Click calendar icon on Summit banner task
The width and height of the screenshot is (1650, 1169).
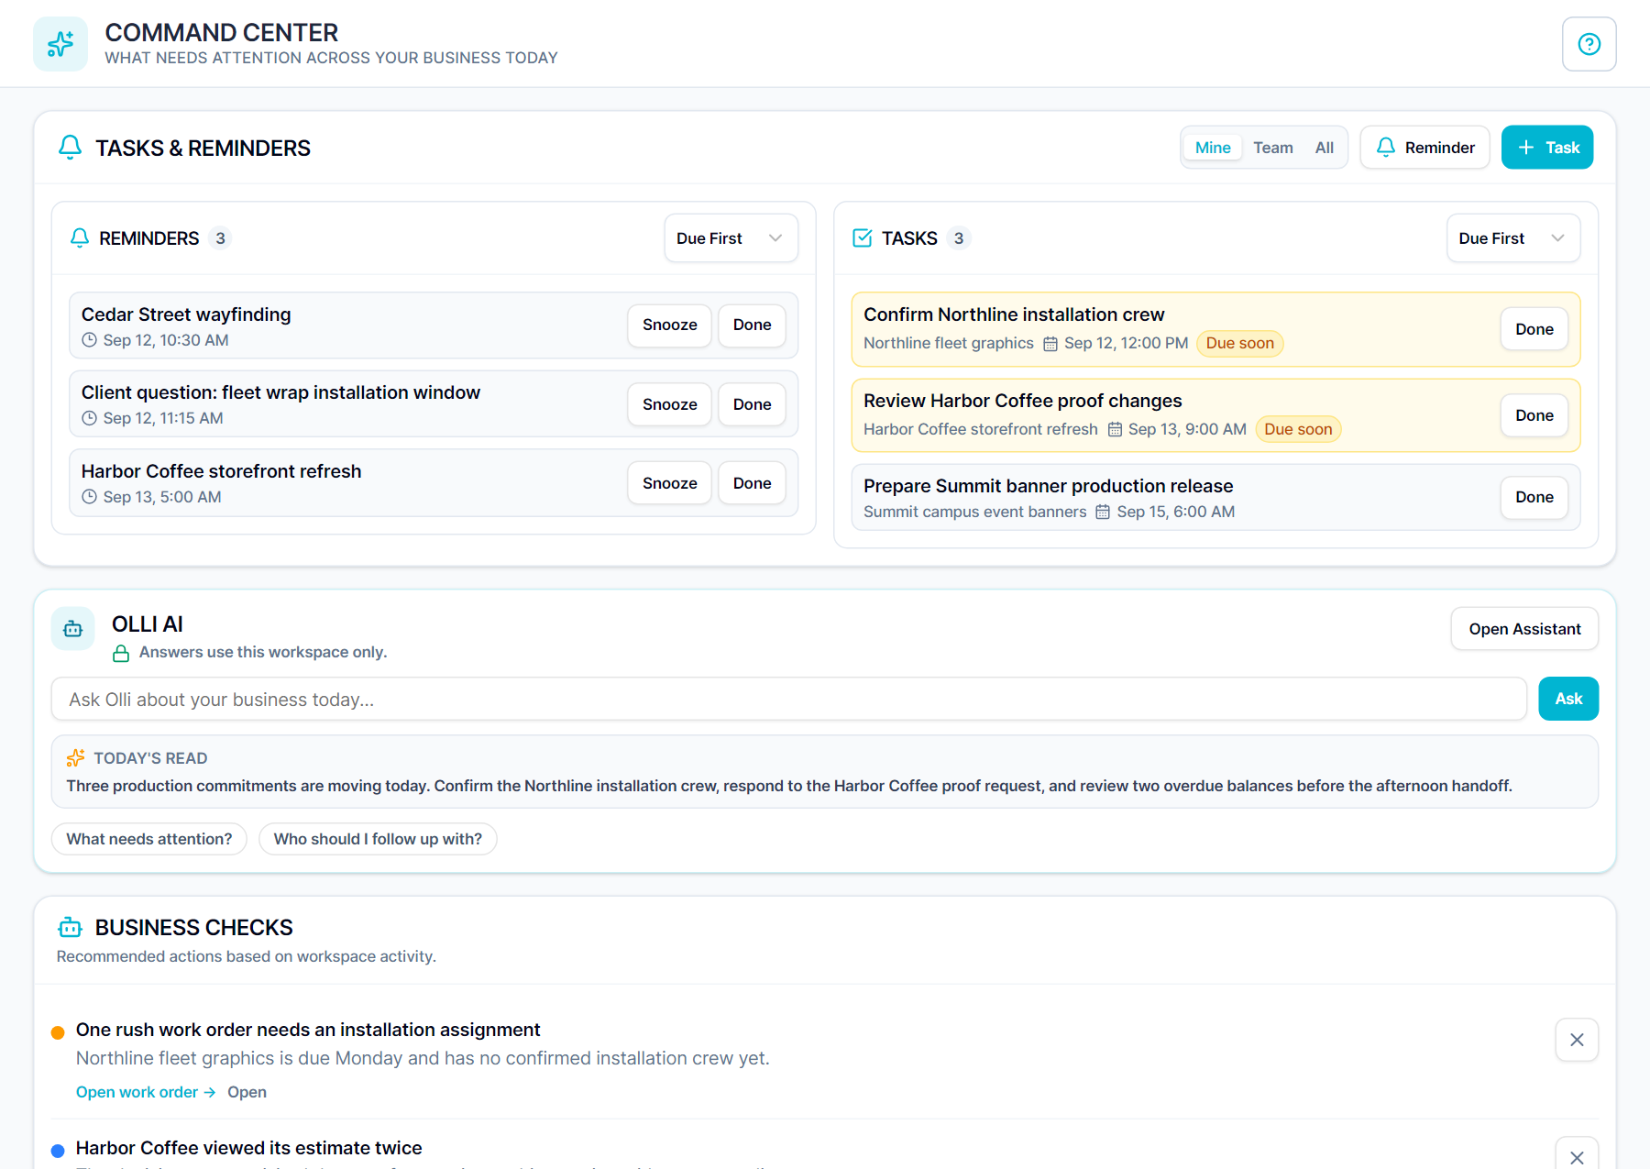tap(1103, 513)
